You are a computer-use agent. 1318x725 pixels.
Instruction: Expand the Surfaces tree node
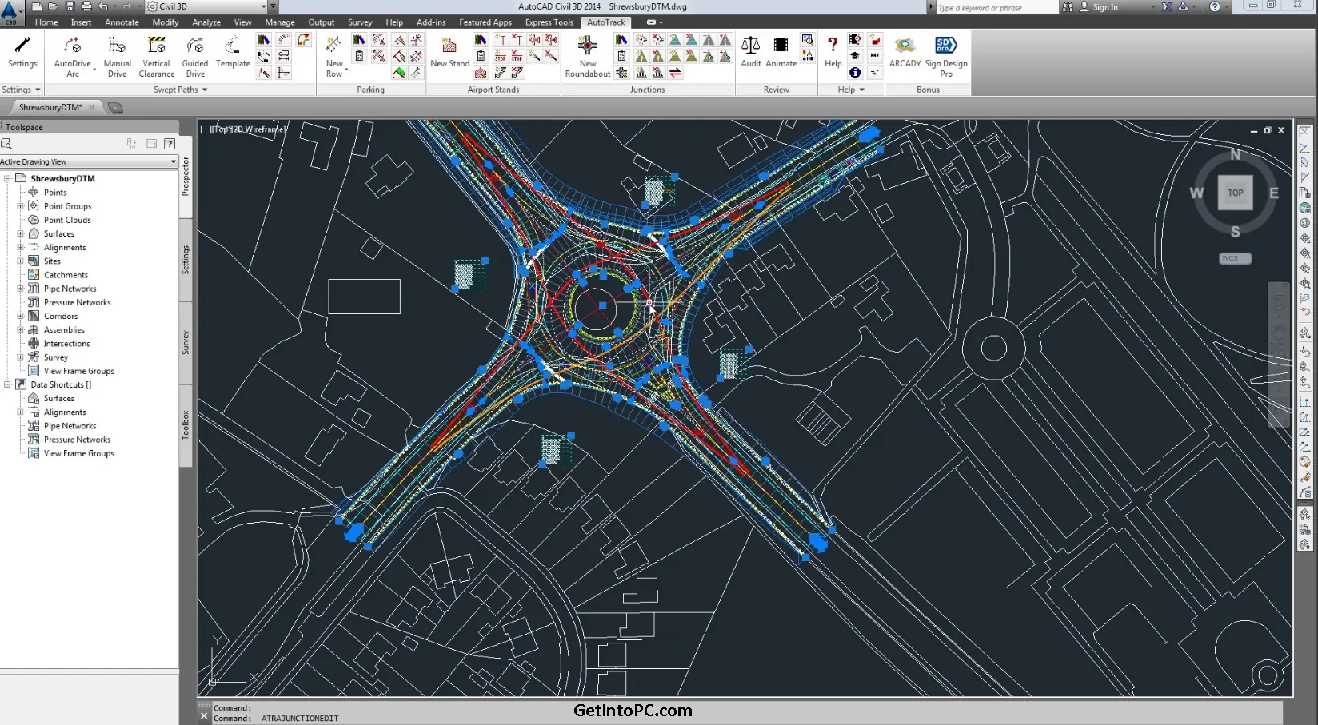pyautogui.click(x=21, y=234)
